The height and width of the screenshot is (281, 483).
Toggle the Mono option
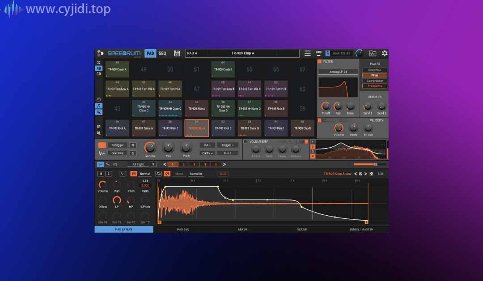(179, 174)
